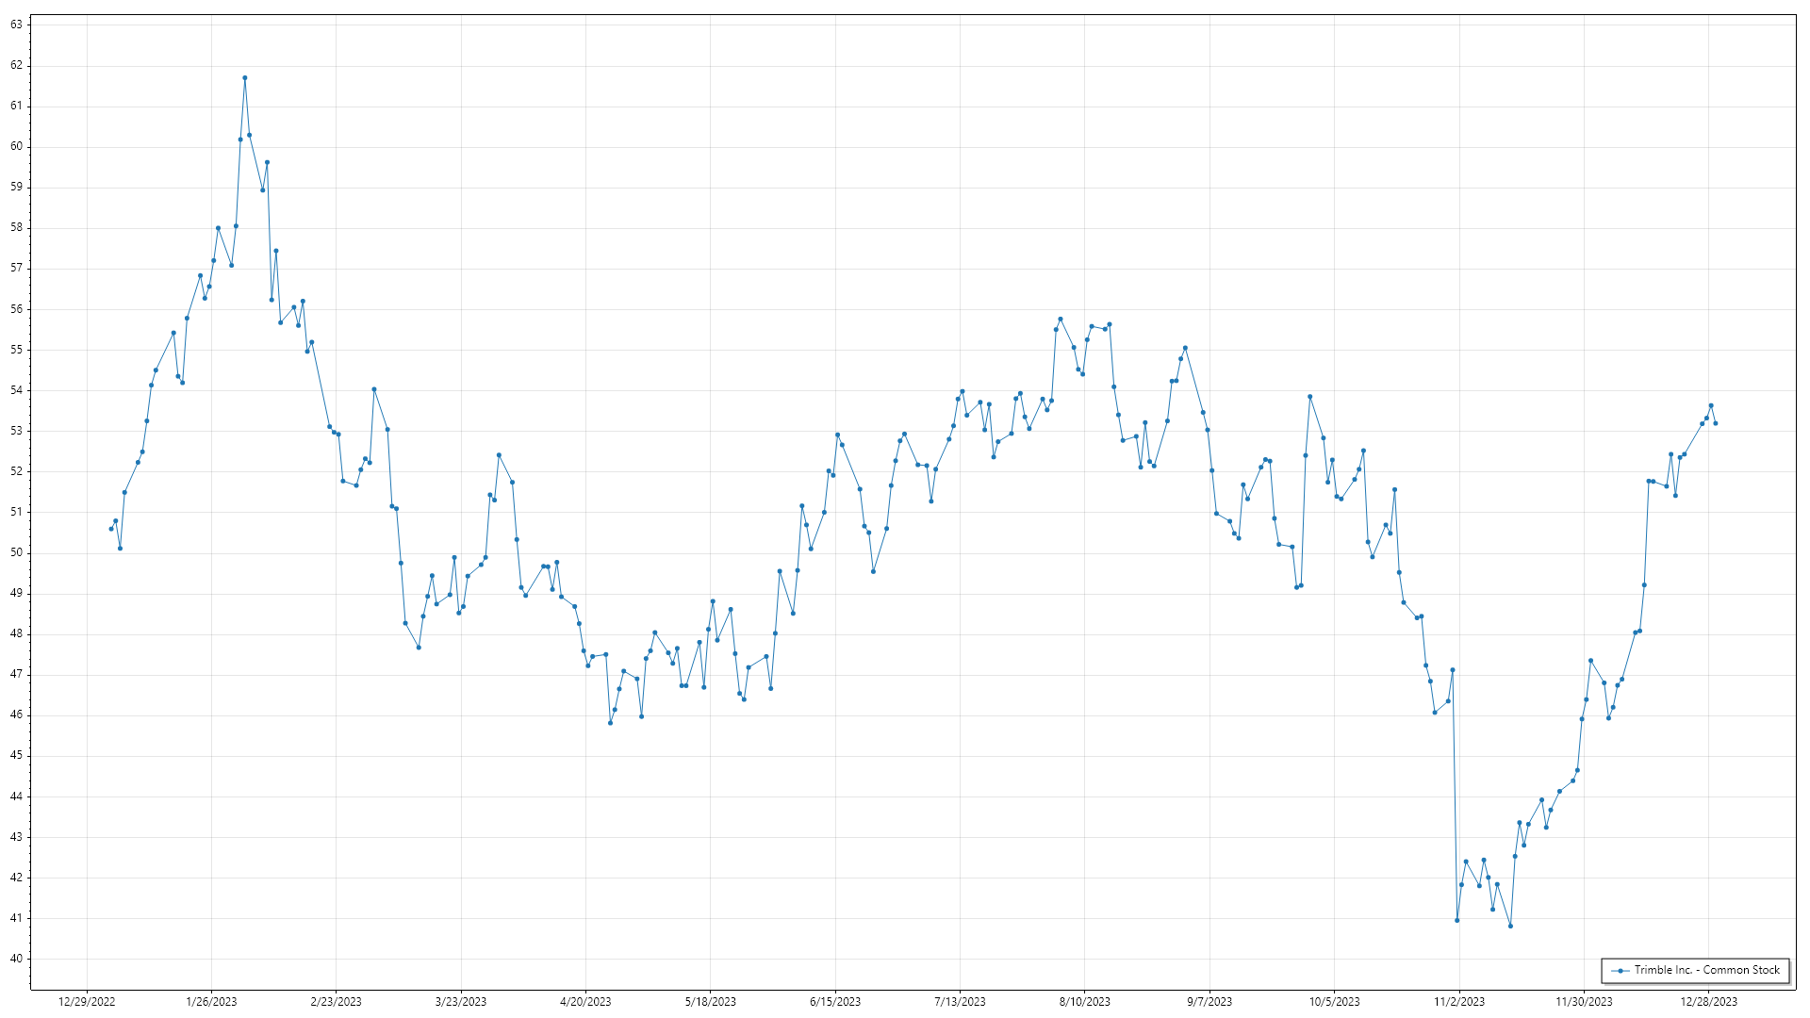Select the 6/15/2023 x-axis date label
This screenshot has width=1810, height=1018.
(835, 1001)
